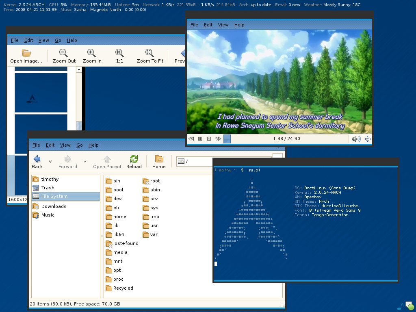The image size is (416, 312).
Task: Open the mnt folder
Action: point(114,261)
